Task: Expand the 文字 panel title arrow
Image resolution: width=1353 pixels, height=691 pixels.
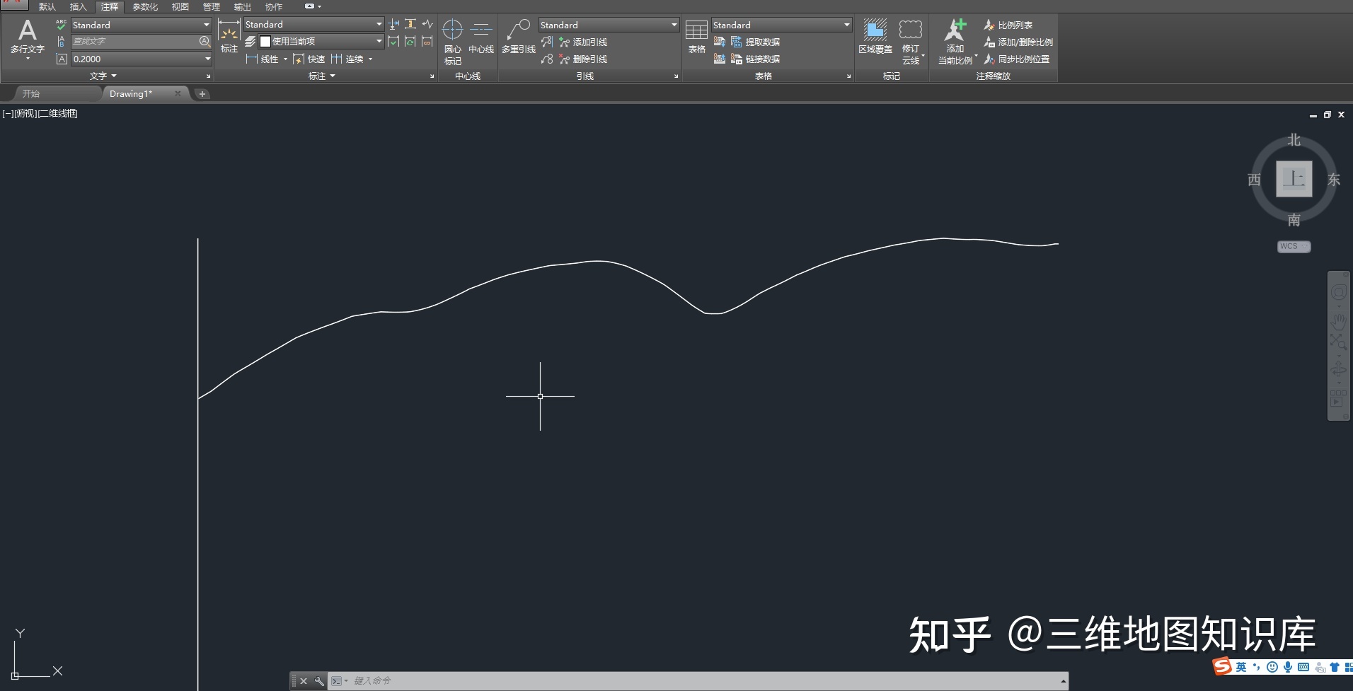Action: click(x=113, y=76)
